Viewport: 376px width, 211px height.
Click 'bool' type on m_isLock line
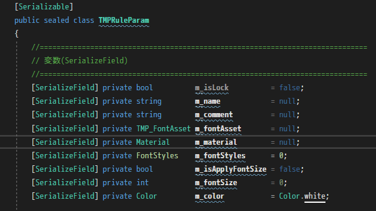click(x=145, y=88)
